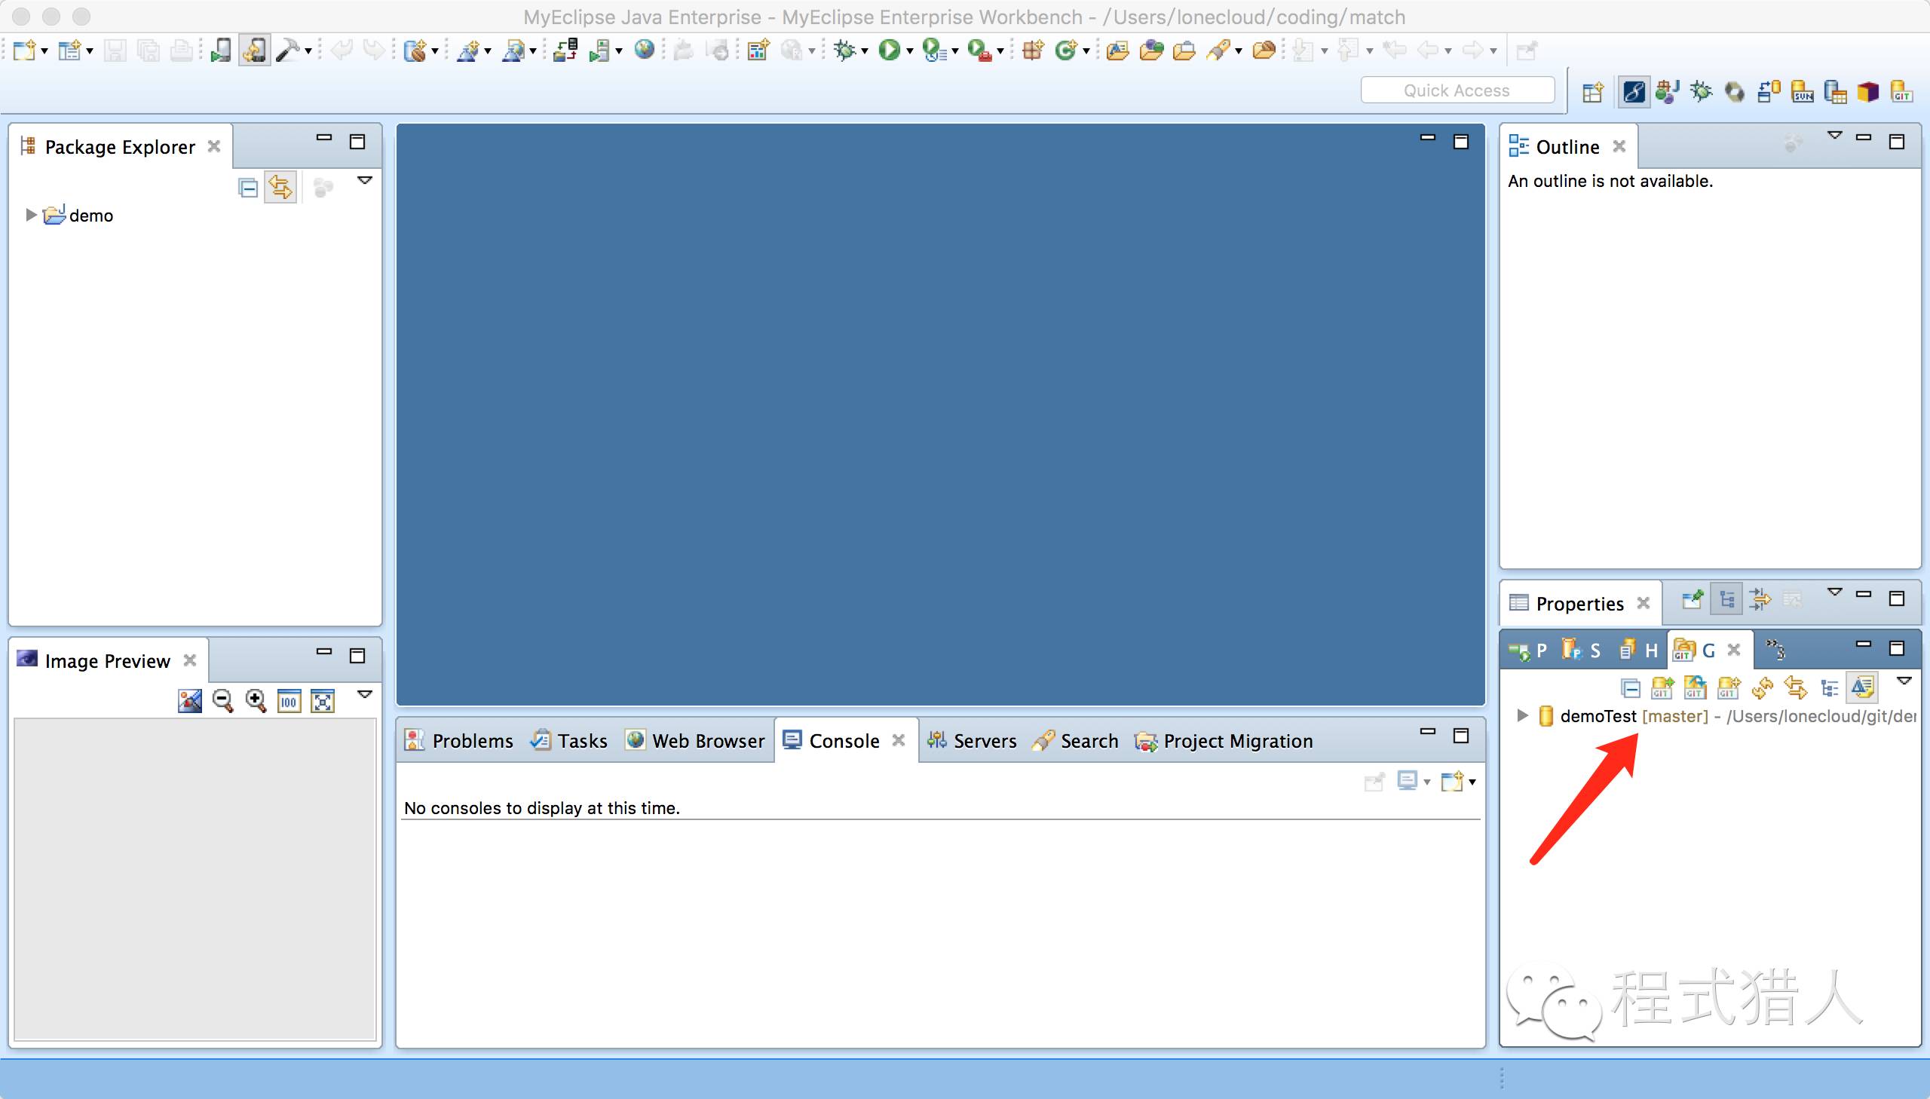Toggle Show Categories in Properties view

pyautogui.click(x=1726, y=600)
